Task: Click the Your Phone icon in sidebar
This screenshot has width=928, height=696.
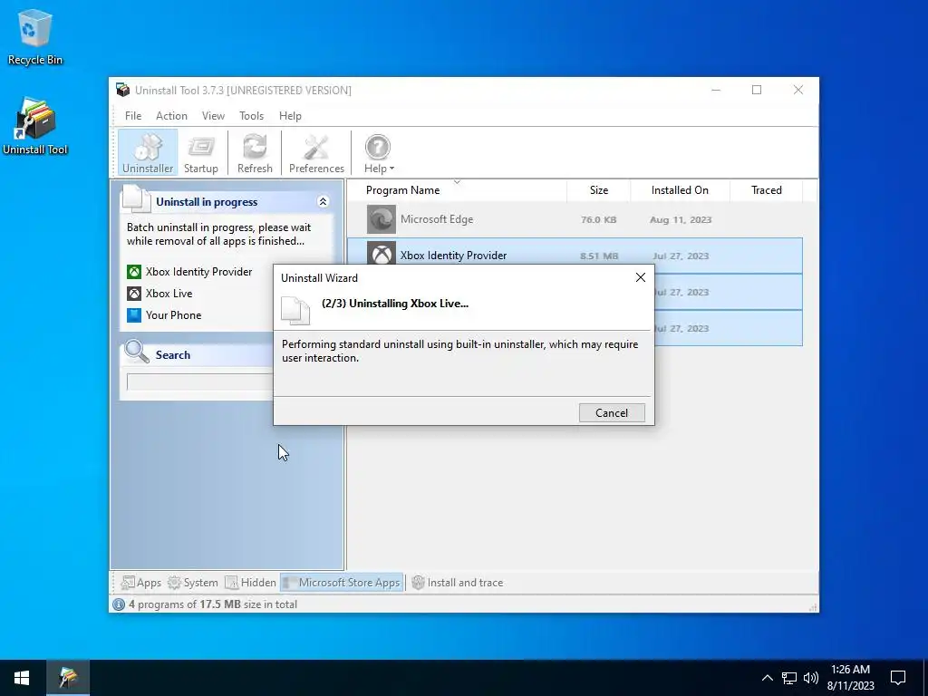Action: 134,314
